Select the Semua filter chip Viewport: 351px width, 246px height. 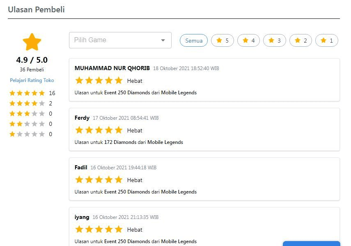pos(194,41)
